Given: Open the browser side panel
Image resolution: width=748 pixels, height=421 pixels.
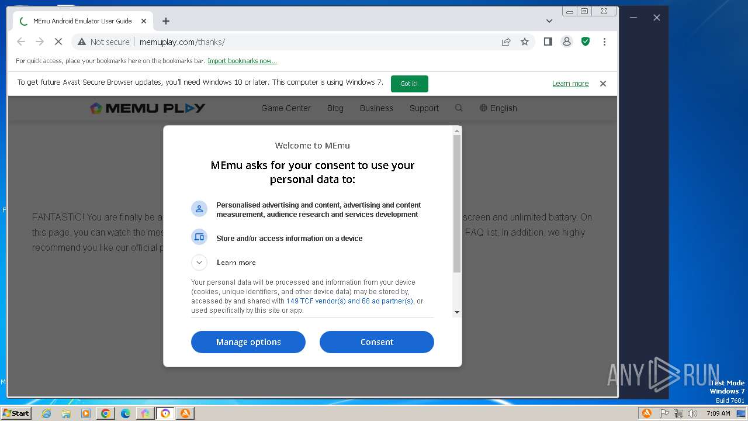Looking at the screenshot, I should [x=548, y=42].
